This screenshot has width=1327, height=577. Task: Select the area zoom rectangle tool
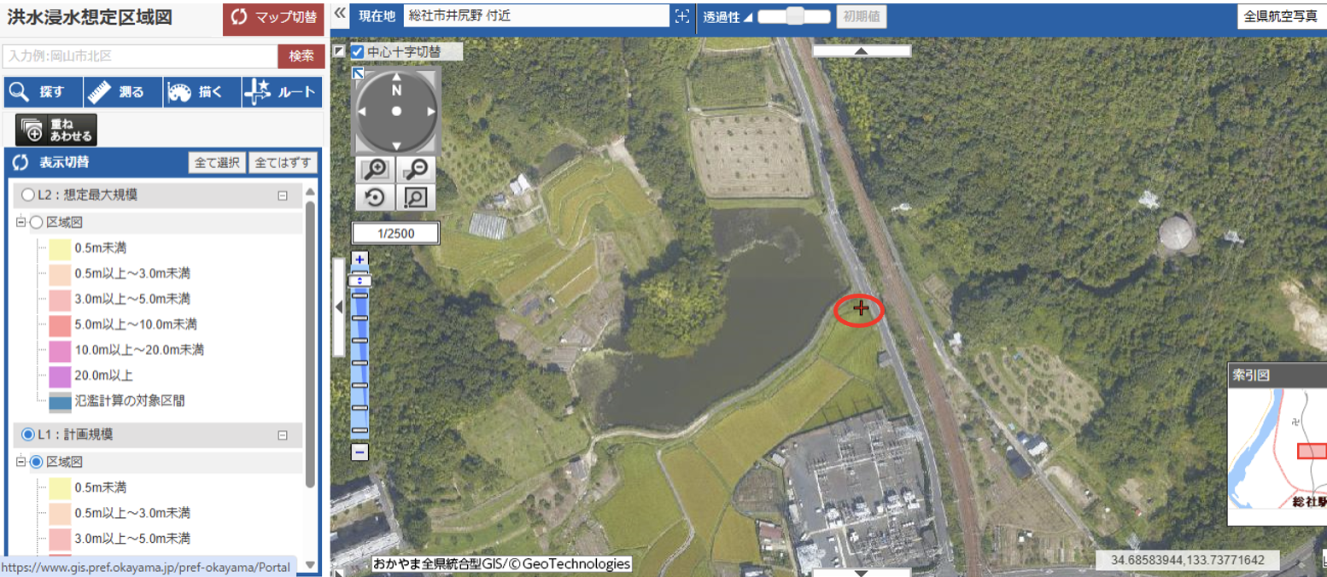click(x=416, y=197)
